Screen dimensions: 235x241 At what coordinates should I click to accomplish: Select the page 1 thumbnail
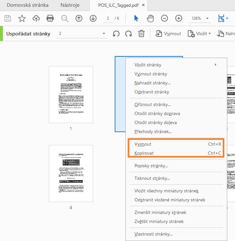pos(71,94)
